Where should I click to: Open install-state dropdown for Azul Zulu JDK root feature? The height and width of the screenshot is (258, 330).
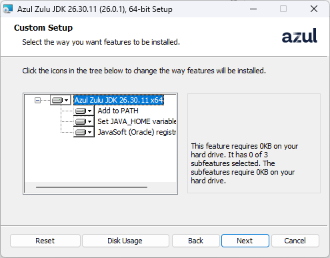tap(60, 100)
